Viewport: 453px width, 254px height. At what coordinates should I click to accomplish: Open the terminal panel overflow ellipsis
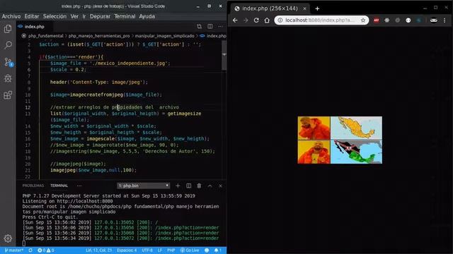79,186
